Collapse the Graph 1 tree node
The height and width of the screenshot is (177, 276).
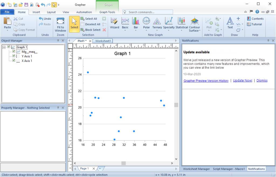point(4,47)
